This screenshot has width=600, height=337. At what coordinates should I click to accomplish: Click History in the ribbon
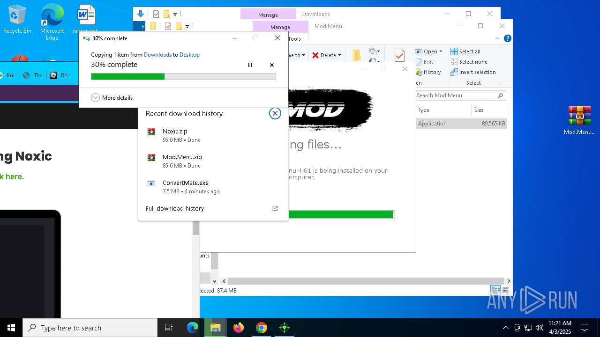(427, 72)
